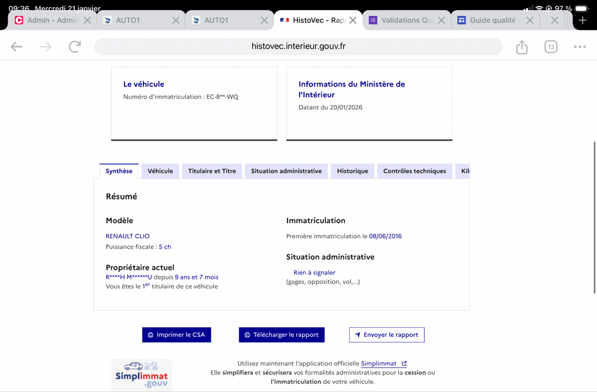This screenshot has width=597, height=392.
Task: Reload the HistoVec page
Action: coord(75,47)
